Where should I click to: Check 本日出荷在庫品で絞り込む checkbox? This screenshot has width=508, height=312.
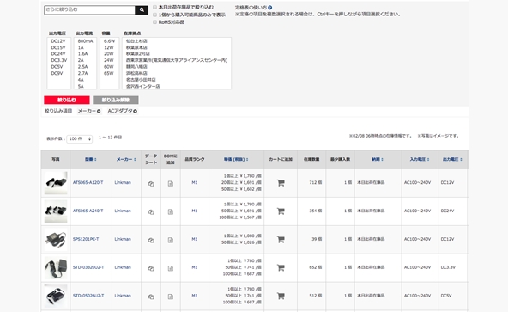154,7
